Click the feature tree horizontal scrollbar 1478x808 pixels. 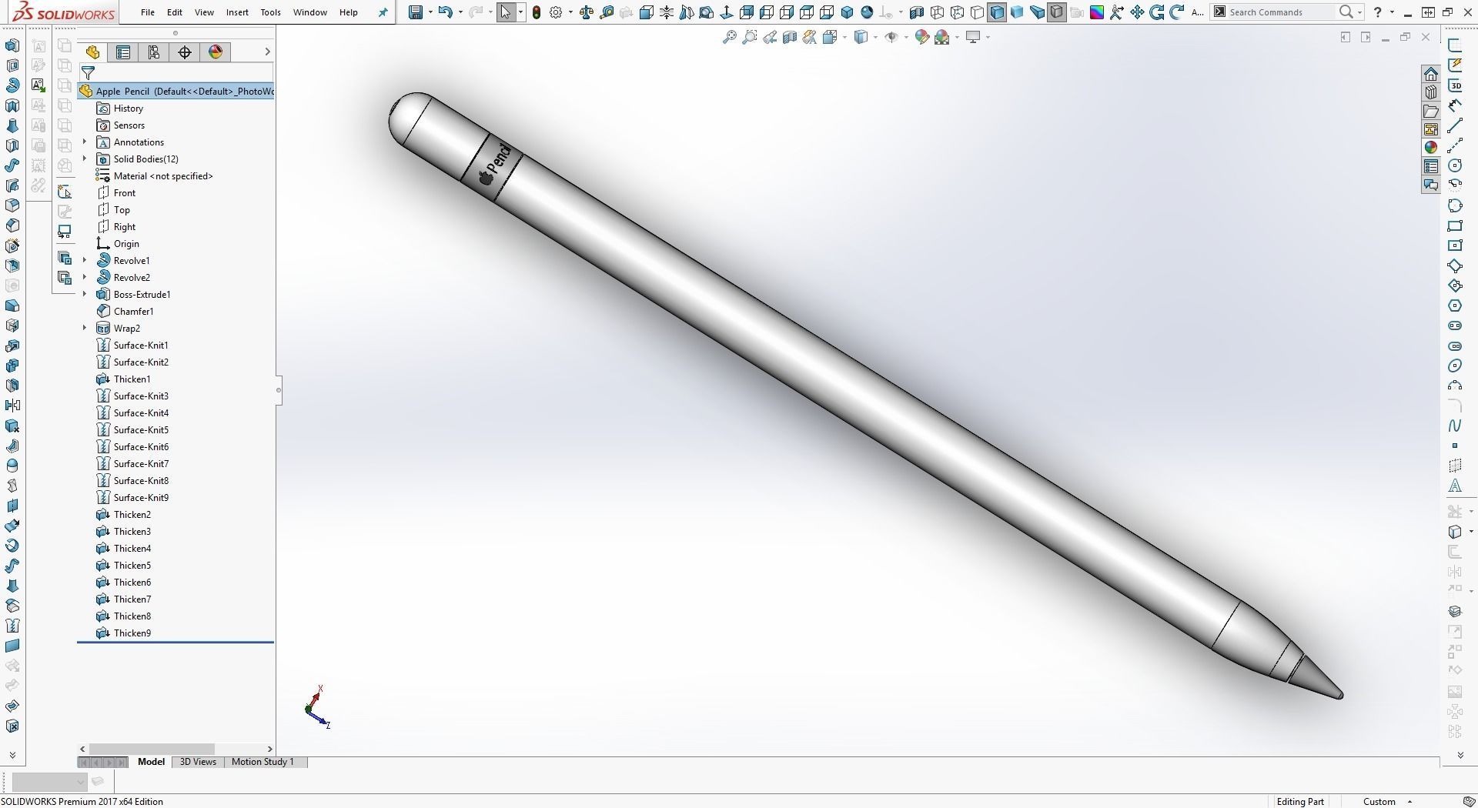(152, 749)
